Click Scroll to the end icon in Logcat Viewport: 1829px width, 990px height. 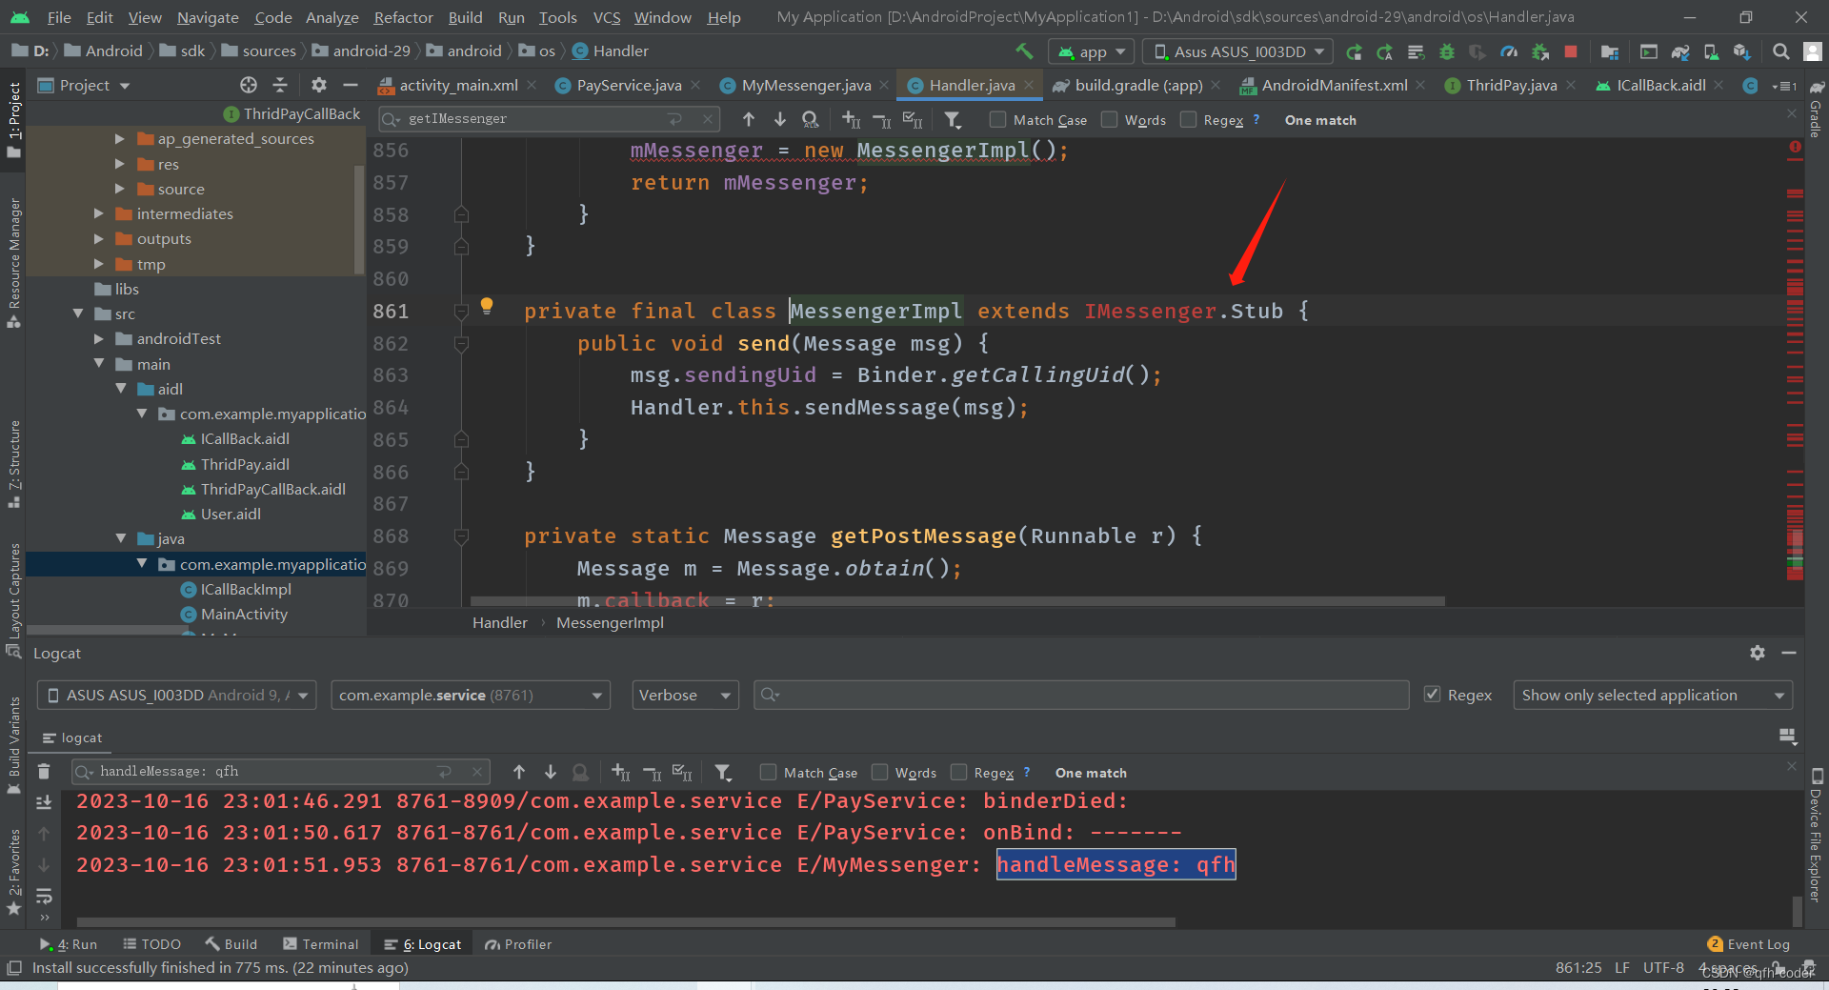44,802
